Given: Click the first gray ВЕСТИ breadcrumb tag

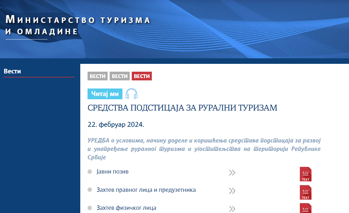Looking at the screenshot, I should (x=97, y=76).
